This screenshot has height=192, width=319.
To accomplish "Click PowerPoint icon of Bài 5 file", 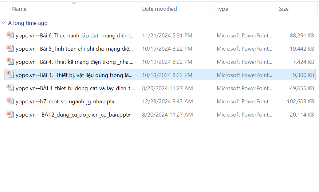I will (10, 48).
